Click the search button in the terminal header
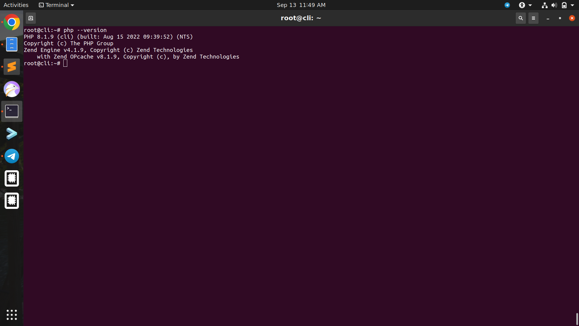The width and height of the screenshot is (579, 326). pos(520,18)
